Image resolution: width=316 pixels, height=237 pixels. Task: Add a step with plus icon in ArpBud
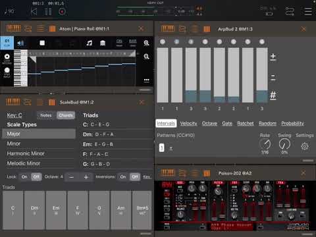tap(273, 56)
